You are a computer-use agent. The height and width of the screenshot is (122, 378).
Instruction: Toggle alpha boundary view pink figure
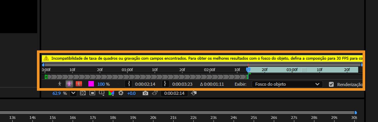point(69,84)
